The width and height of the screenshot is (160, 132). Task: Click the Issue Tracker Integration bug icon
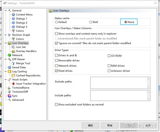pyautogui.click(x=13, y=84)
